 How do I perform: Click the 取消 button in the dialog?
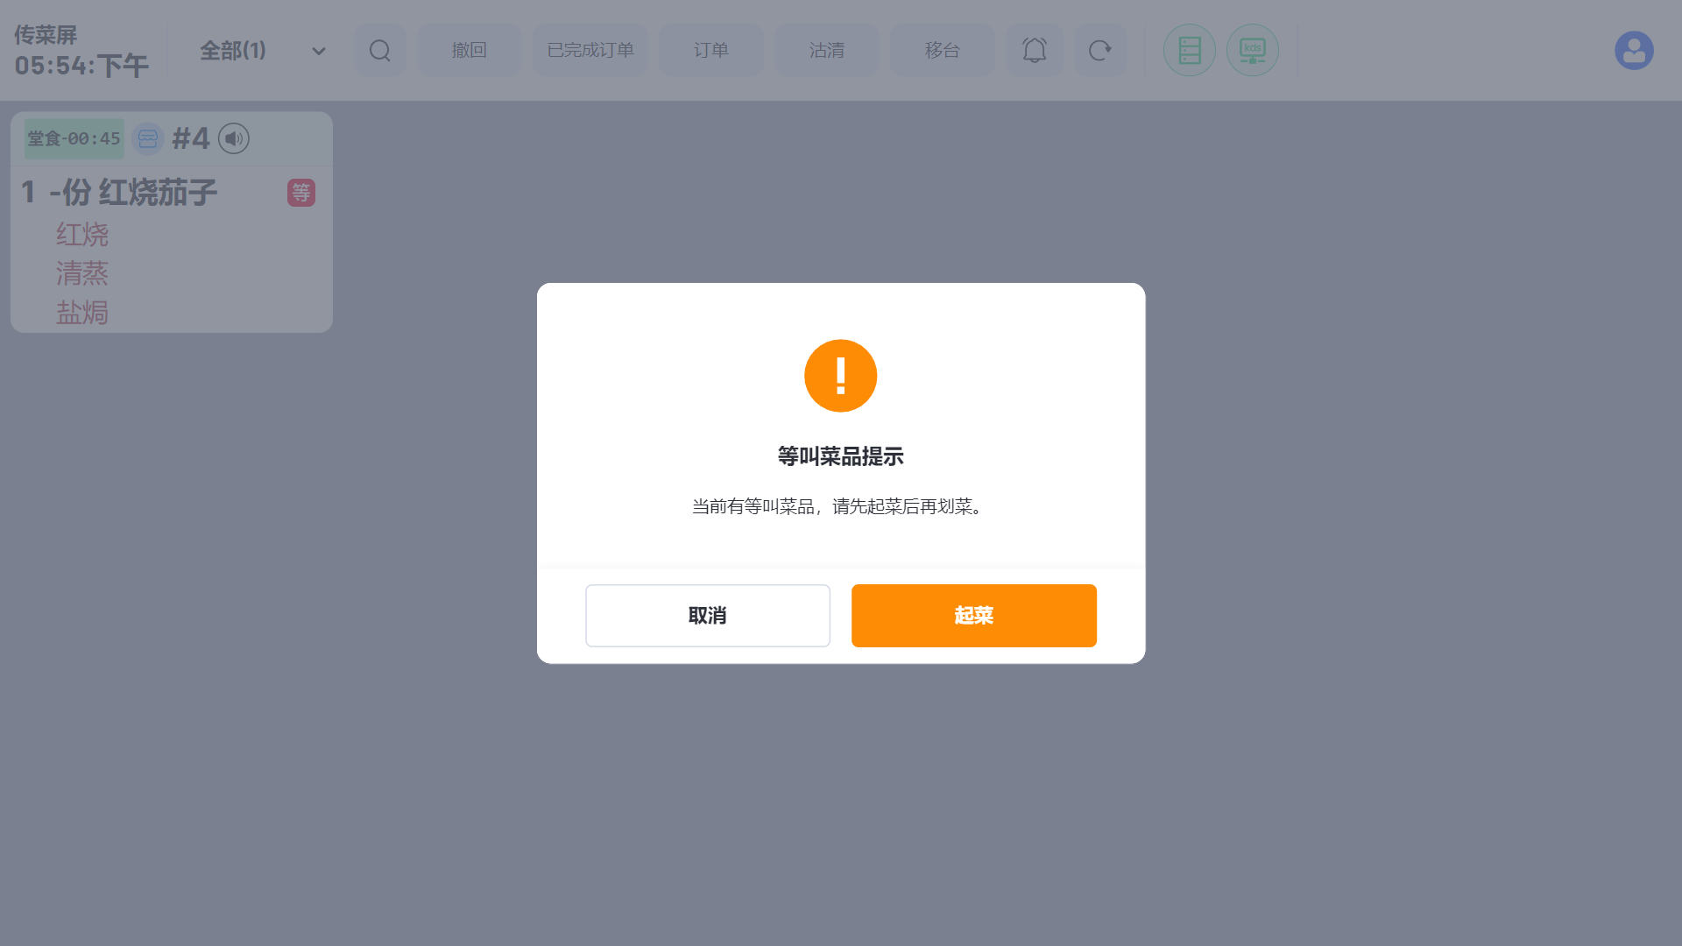tap(708, 616)
